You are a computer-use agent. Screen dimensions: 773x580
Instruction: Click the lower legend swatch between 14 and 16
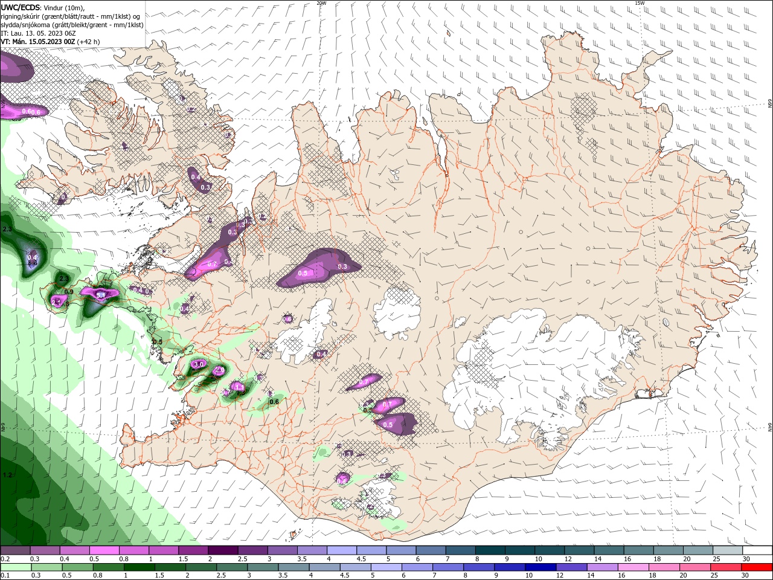coord(601,567)
